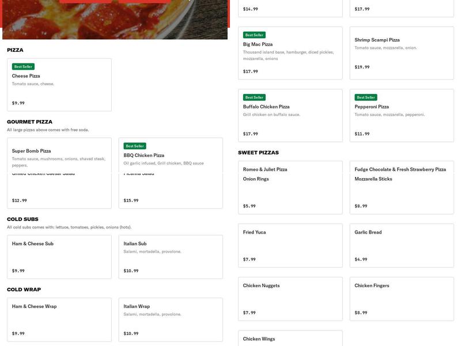Choose the Chicken Wings item
The image size is (461, 346).
click(x=291, y=337)
